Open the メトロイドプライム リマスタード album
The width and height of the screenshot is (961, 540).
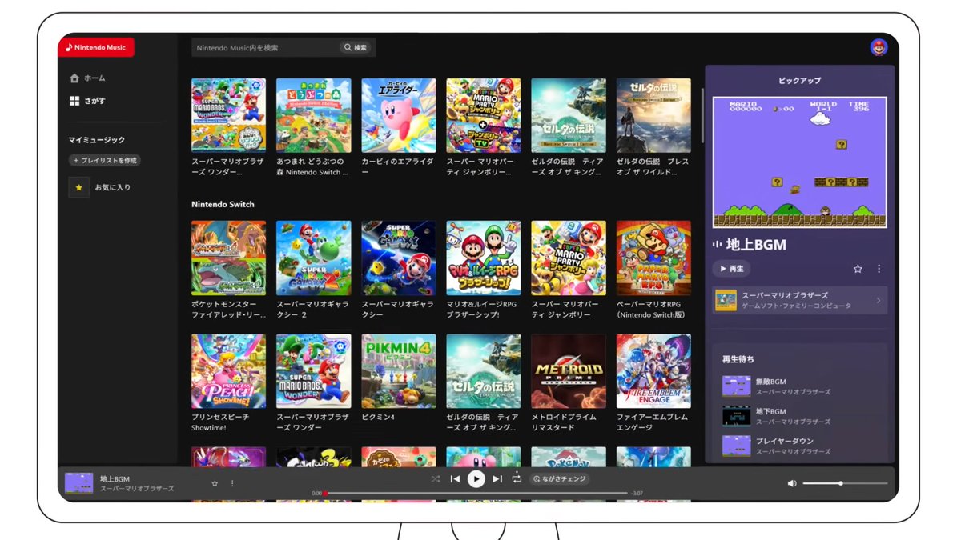(x=569, y=383)
